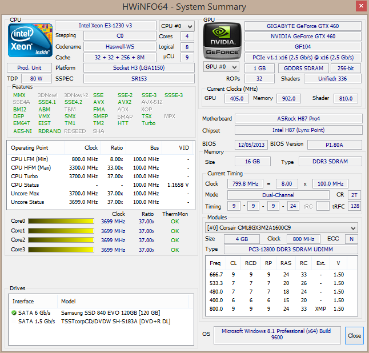Viewport: 369px width, 353px height.
Task: Click the GF104 GPU codename field
Action: coord(303,47)
